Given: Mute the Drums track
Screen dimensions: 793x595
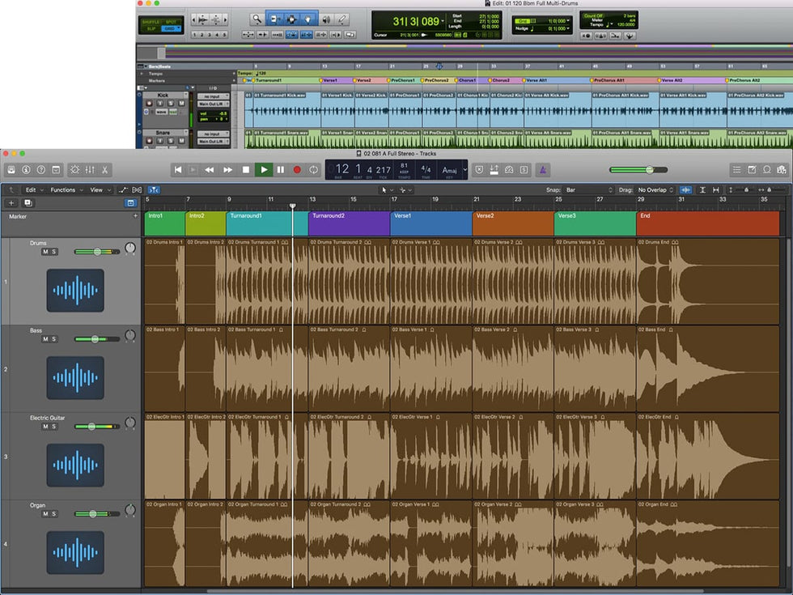Looking at the screenshot, I should click(x=45, y=252).
